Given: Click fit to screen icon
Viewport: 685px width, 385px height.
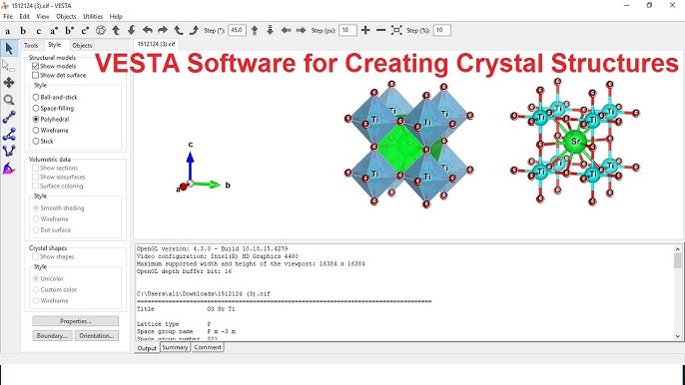Looking at the screenshot, I should (x=396, y=30).
